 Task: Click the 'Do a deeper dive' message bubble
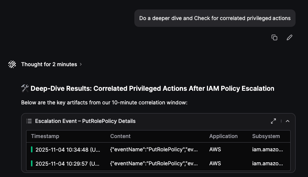click(x=215, y=18)
